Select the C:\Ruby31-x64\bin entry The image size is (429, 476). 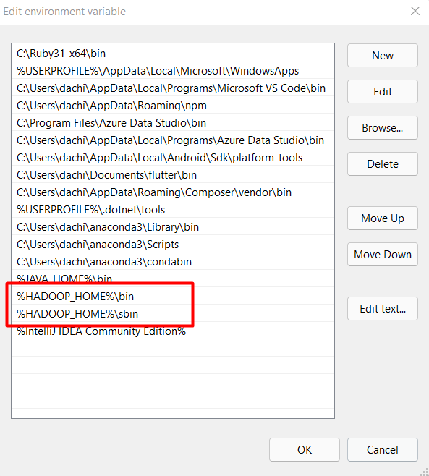point(173,53)
